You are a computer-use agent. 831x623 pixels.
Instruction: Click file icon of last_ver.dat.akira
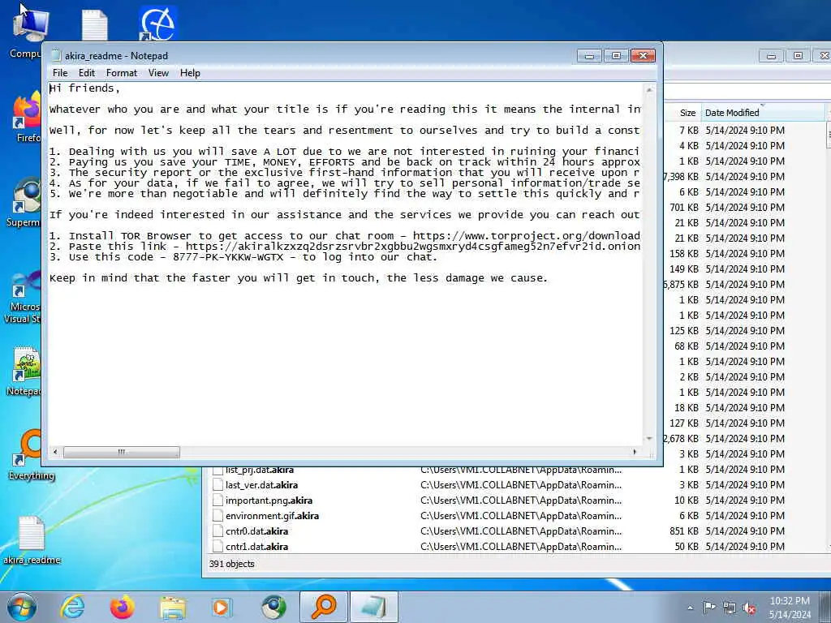pyautogui.click(x=217, y=485)
